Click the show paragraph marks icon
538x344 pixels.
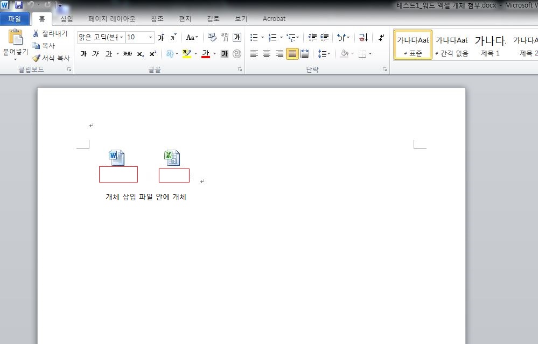(381, 37)
